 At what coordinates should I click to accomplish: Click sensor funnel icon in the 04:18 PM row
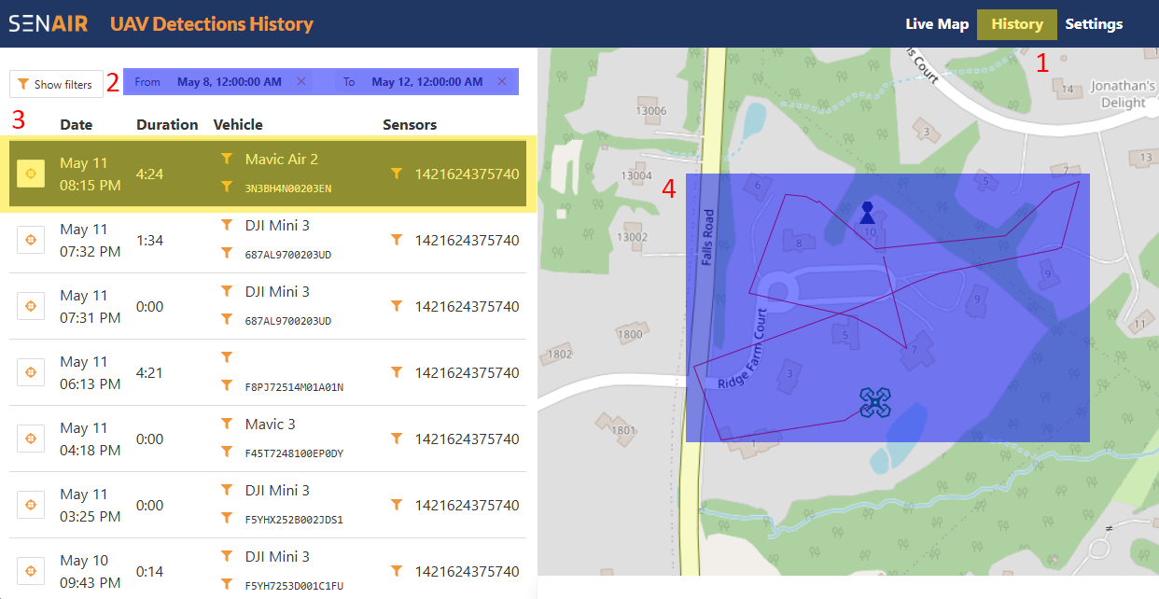397,439
